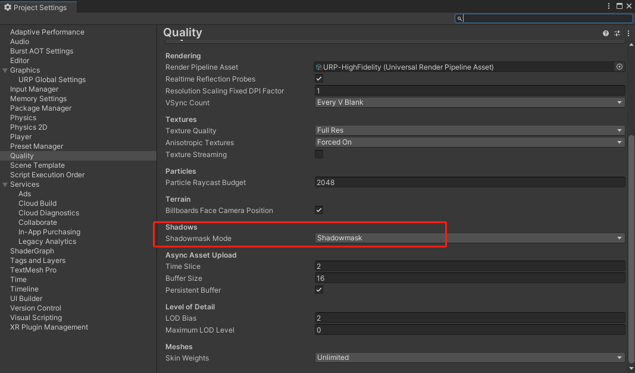Enable the Texture Streaming checkbox
The image size is (635, 373).
pyautogui.click(x=319, y=155)
